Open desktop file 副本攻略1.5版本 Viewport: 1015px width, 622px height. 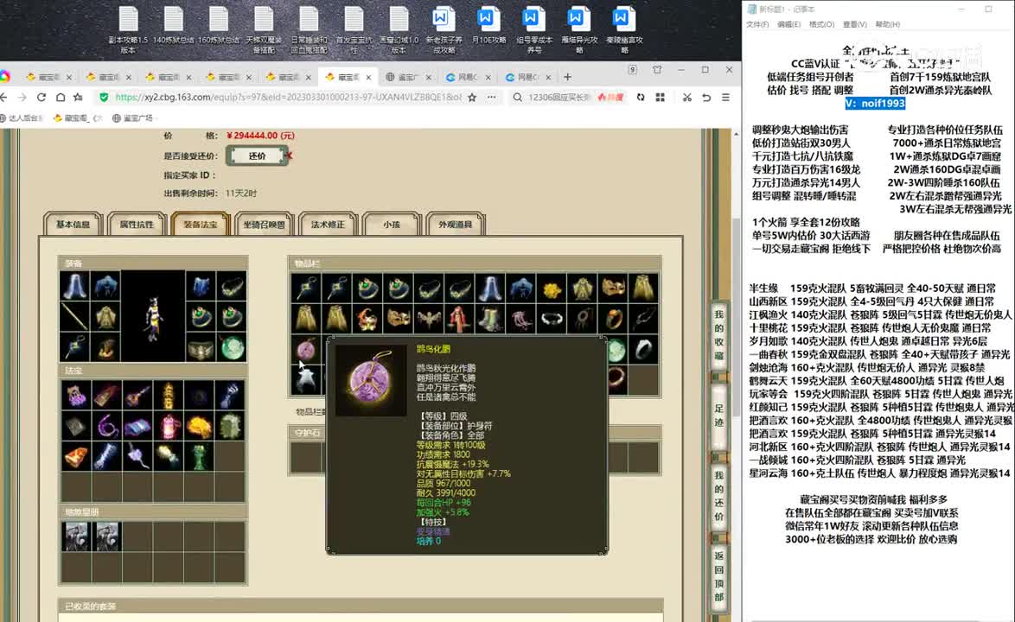(128, 29)
